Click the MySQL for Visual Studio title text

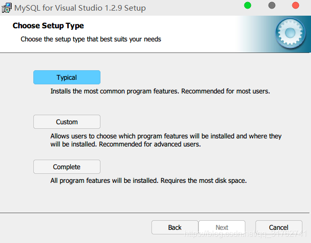click(x=80, y=8)
